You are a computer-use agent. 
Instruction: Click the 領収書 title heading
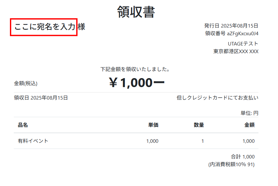pyautogui.click(x=136, y=12)
